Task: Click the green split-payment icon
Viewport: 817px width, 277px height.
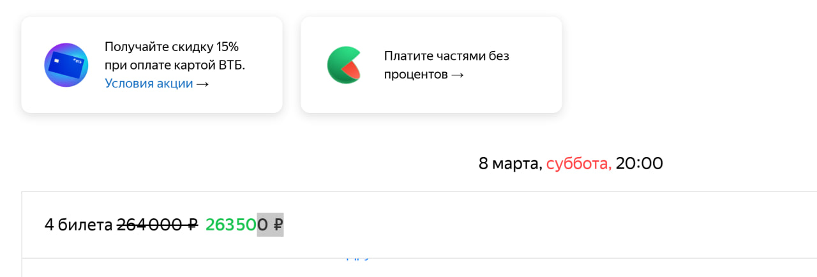Action: [x=345, y=65]
